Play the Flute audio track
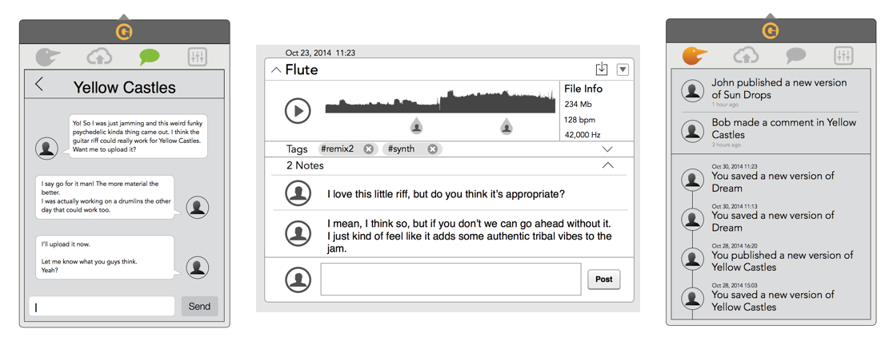 pos(298,111)
